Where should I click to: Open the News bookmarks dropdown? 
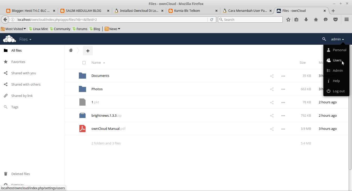point(112,29)
